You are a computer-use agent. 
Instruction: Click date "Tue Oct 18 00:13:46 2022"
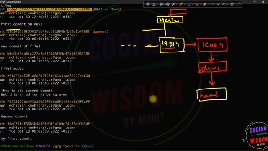(x=34, y=83)
